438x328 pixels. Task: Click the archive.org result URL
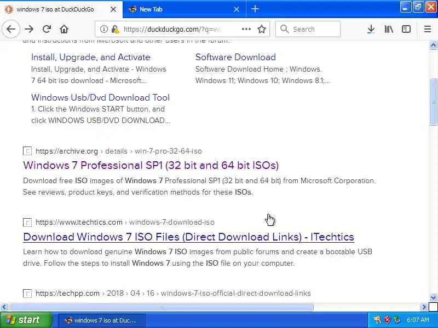pyautogui.click(x=118, y=151)
